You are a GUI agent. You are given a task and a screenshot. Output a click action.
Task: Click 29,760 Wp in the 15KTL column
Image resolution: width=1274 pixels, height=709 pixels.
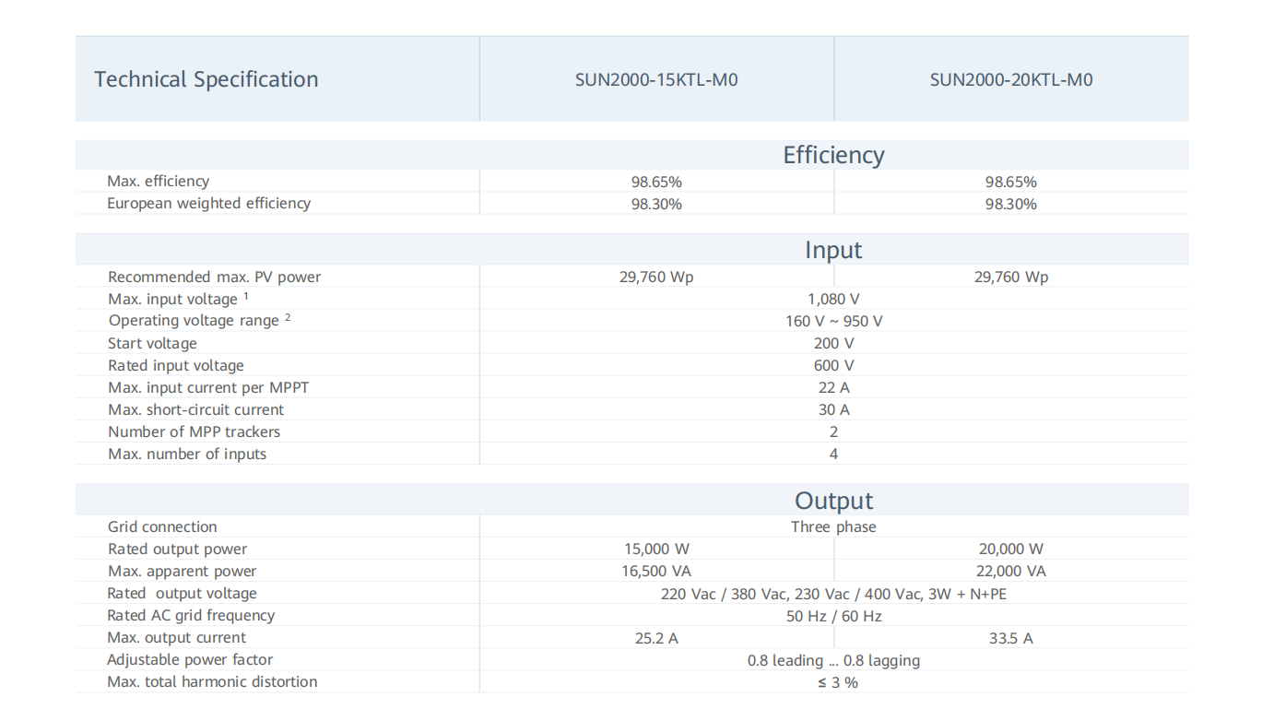[x=656, y=278]
